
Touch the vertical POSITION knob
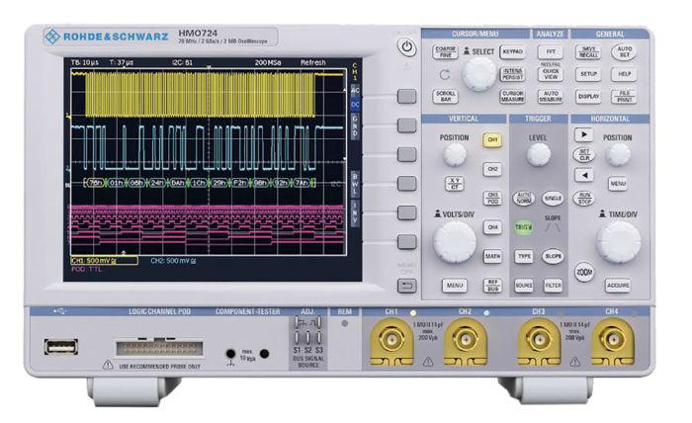[x=455, y=154]
